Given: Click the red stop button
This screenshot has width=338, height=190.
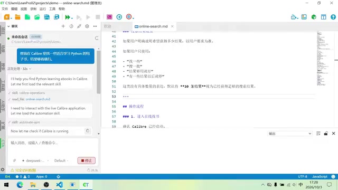Looking at the screenshot, I should 87,160.
